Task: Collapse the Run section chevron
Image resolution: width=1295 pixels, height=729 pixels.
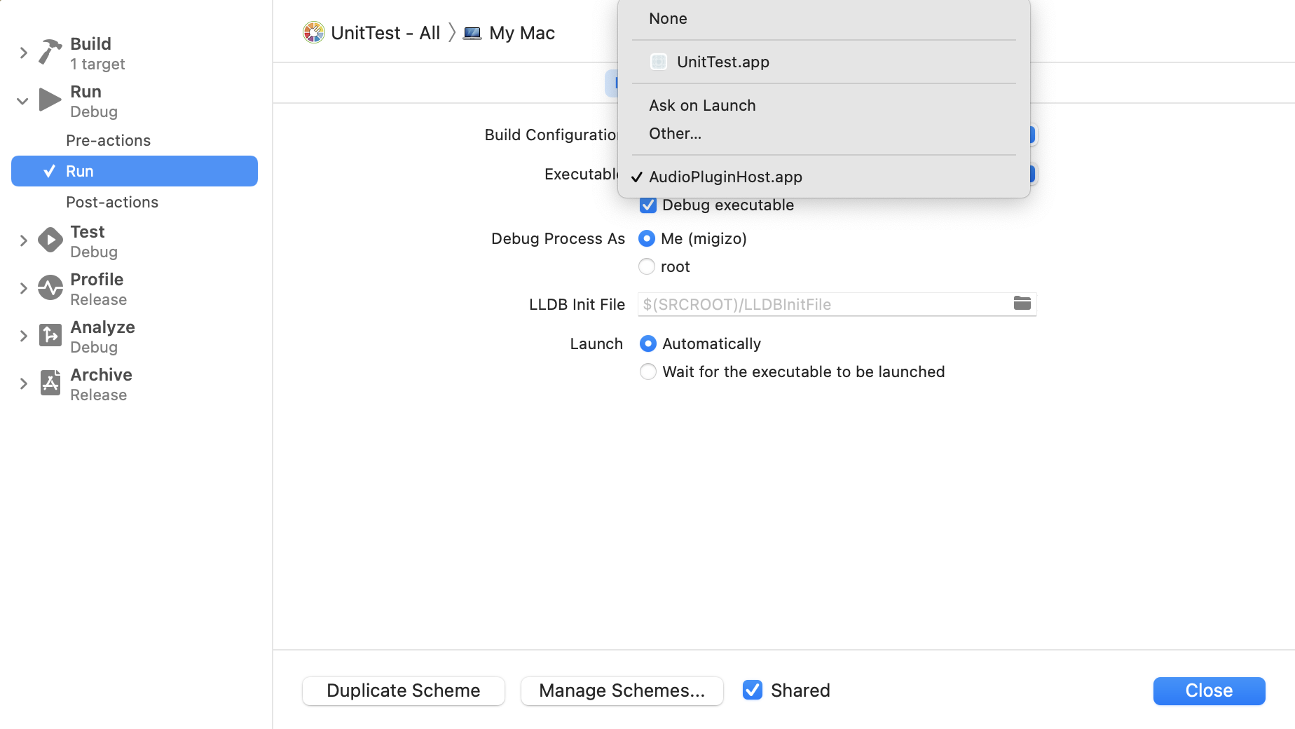Action: (23, 101)
